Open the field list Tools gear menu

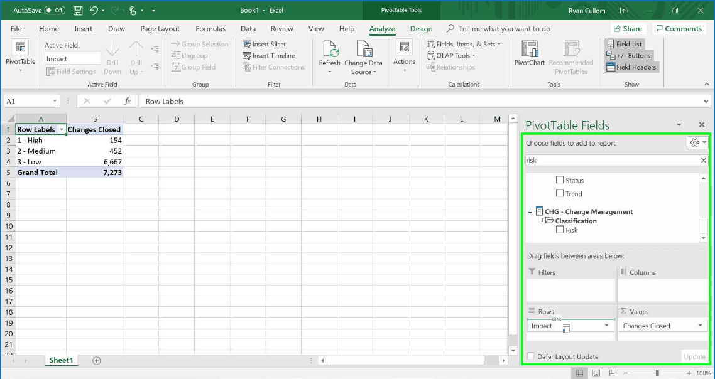pos(697,142)
